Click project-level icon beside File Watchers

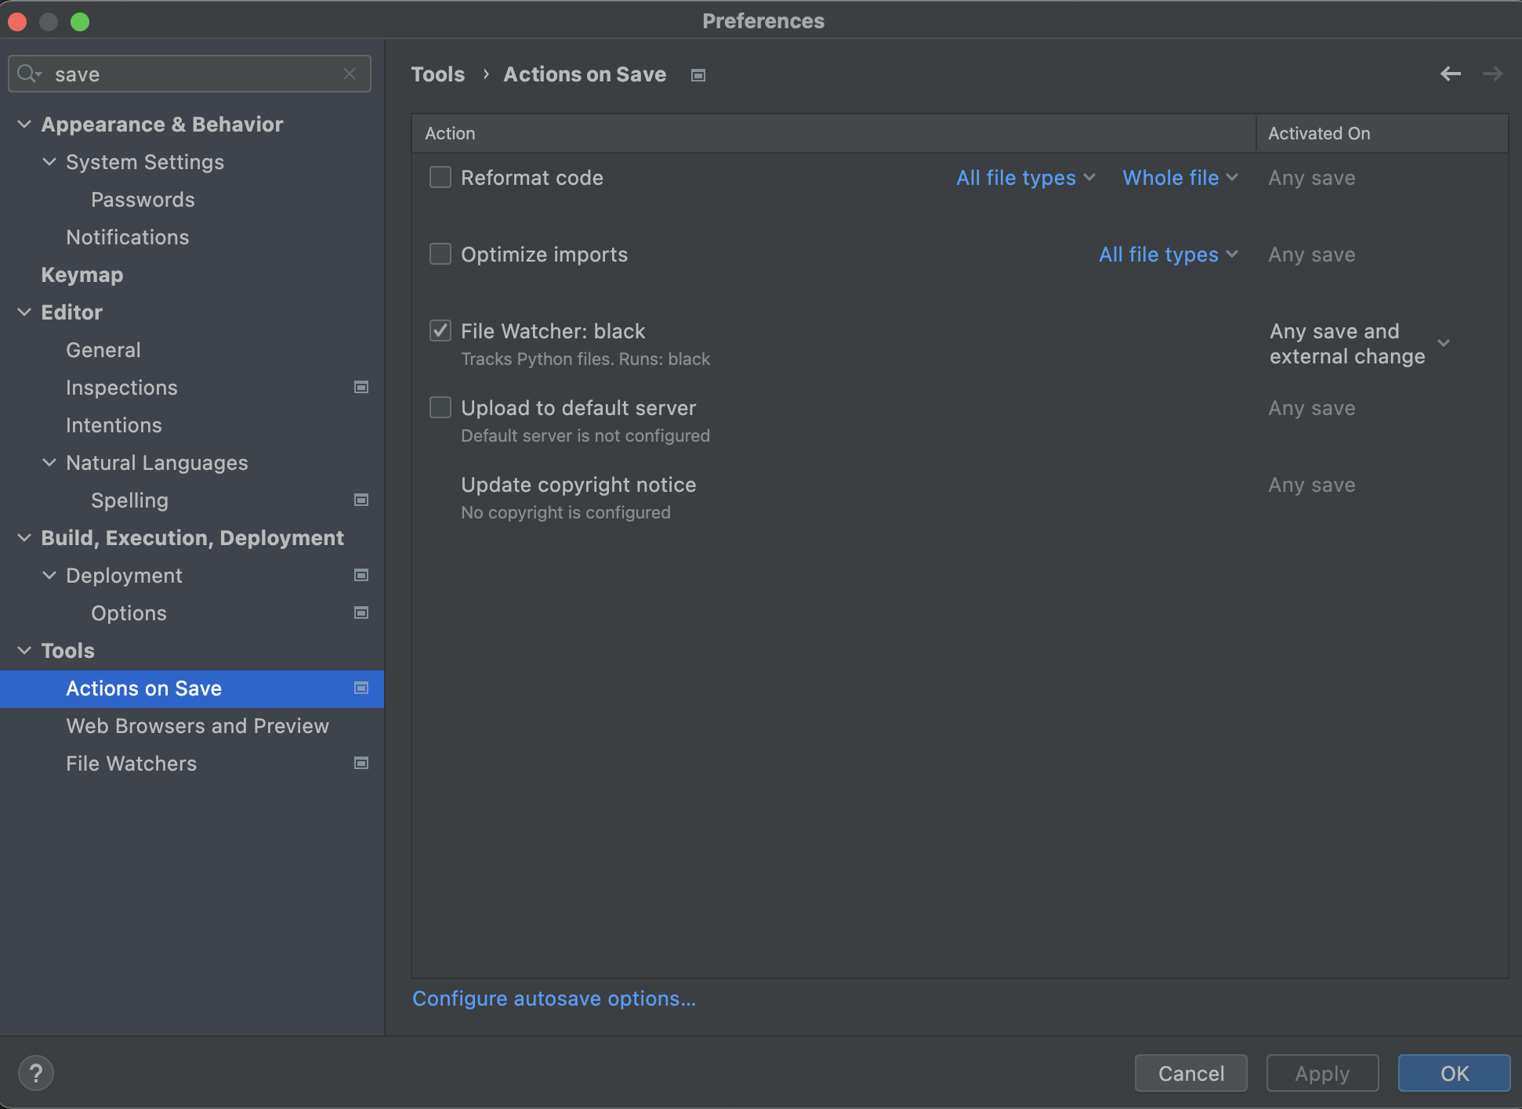[361, 763]
